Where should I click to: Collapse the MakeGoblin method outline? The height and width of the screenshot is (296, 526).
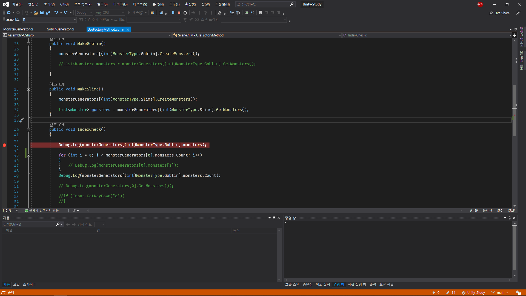click(x=28, y=44)
